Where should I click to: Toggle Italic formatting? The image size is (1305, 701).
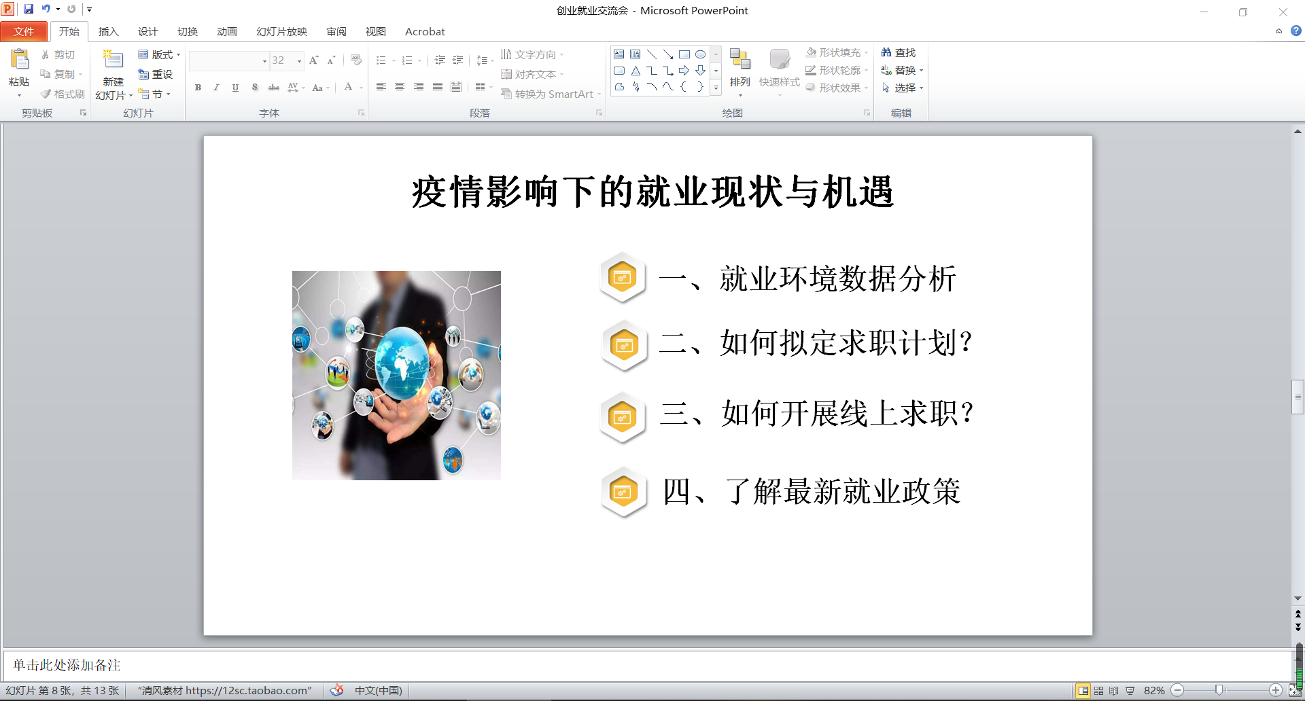[x=216, y=88]
